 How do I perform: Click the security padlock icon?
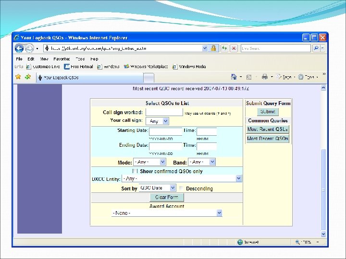pos(213,48)
